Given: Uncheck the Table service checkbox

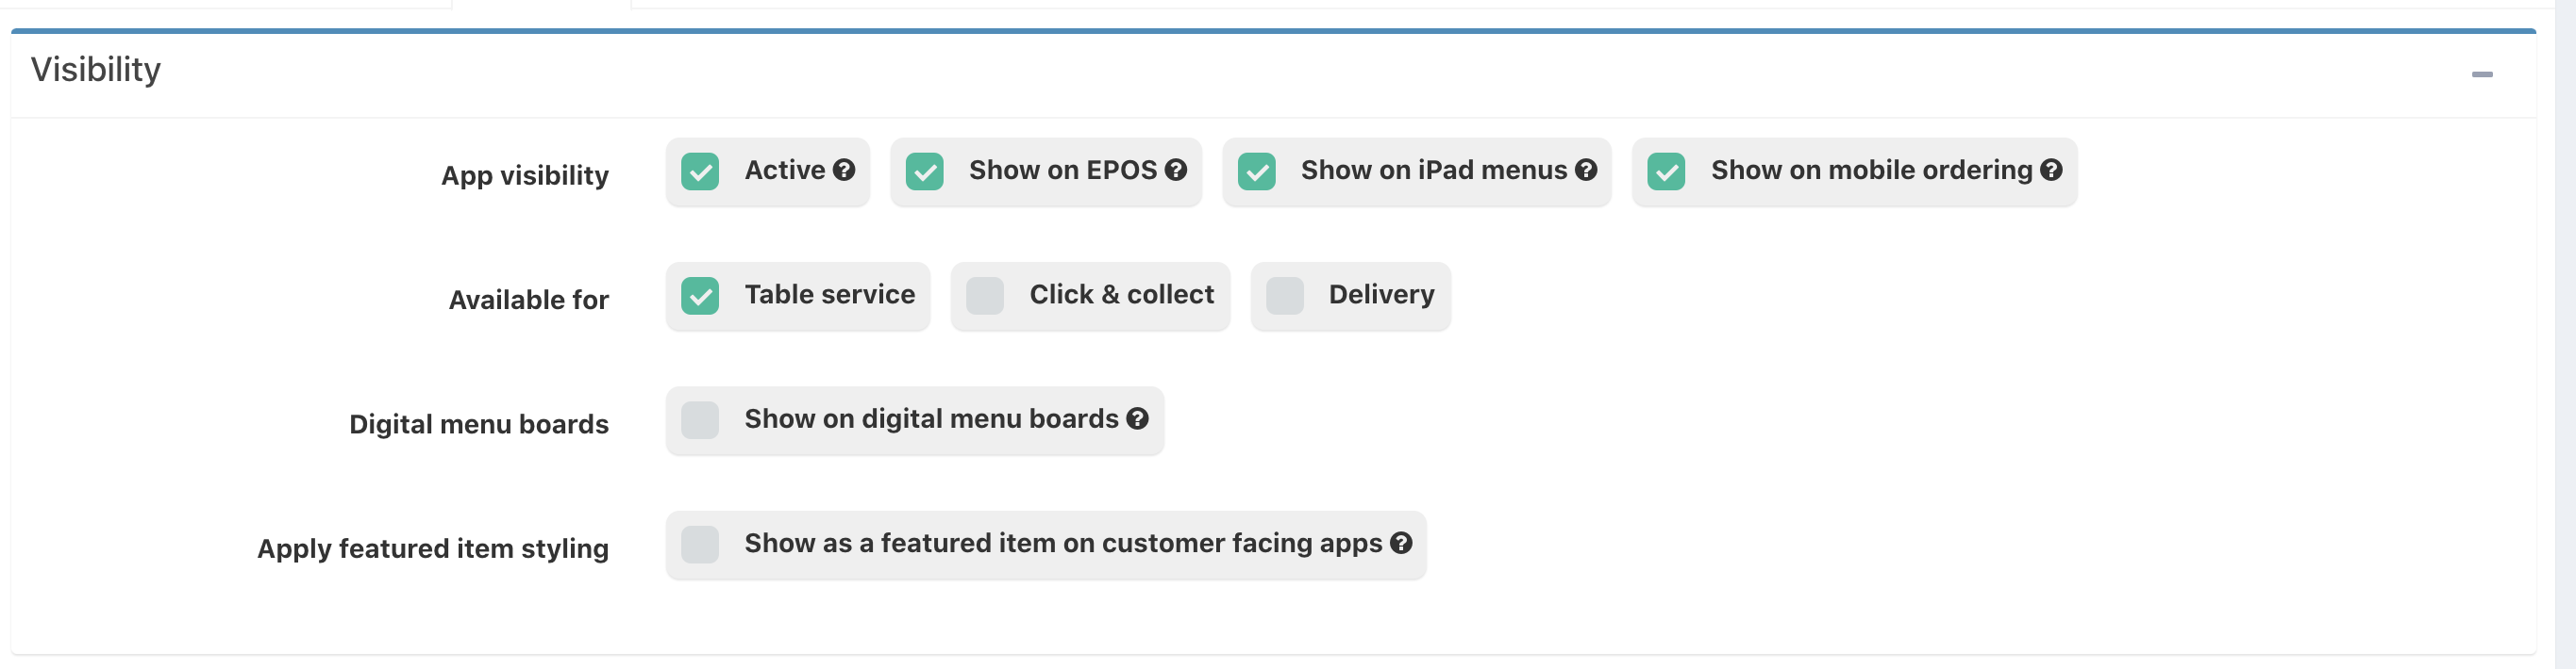Looking at the screenshot, I should (700, 297).
